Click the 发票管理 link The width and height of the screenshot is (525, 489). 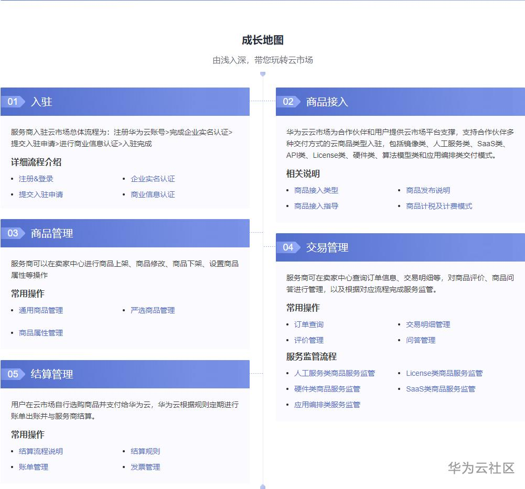coord(145,467)
